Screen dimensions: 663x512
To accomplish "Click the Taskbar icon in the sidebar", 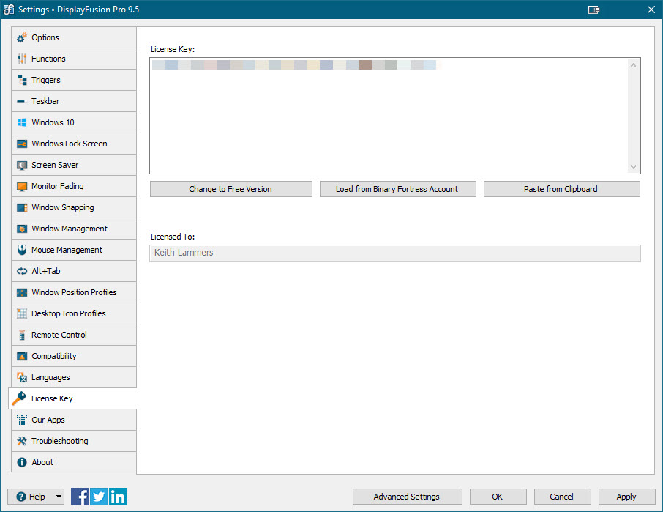I will [x=22, y=101].
